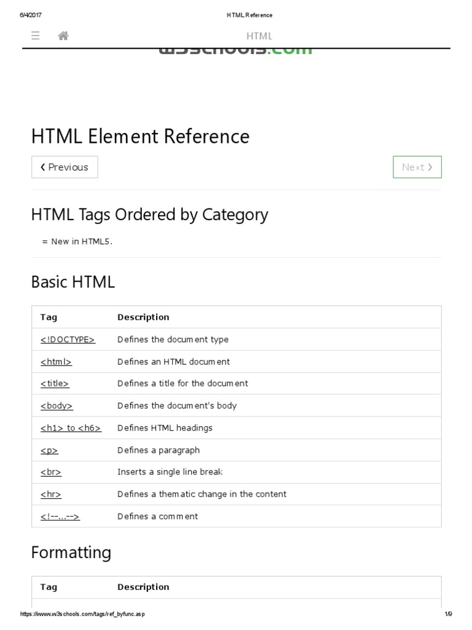The image size is (472, 630).
Task: Open the <h1> to <h6> link
Action: [71, 428]
